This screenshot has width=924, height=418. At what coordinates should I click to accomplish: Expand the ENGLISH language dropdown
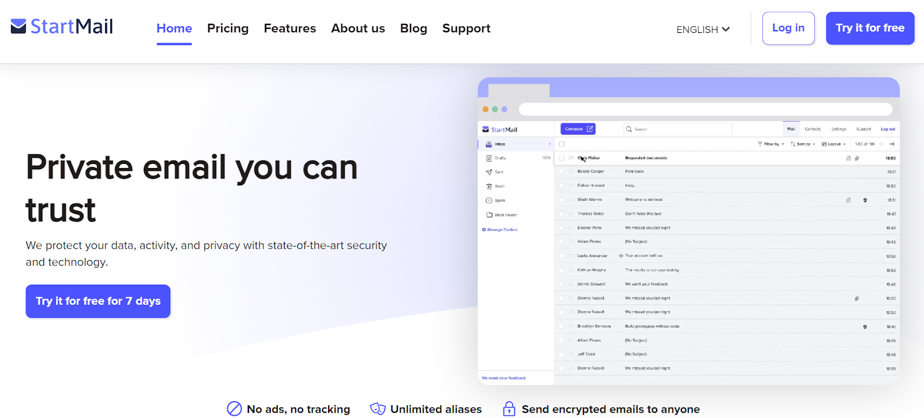(703, 29)
